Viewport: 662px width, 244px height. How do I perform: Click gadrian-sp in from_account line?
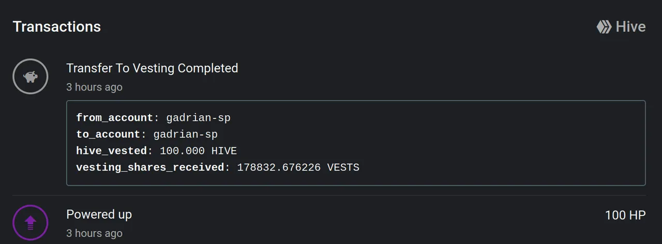[x=198, y=118]
